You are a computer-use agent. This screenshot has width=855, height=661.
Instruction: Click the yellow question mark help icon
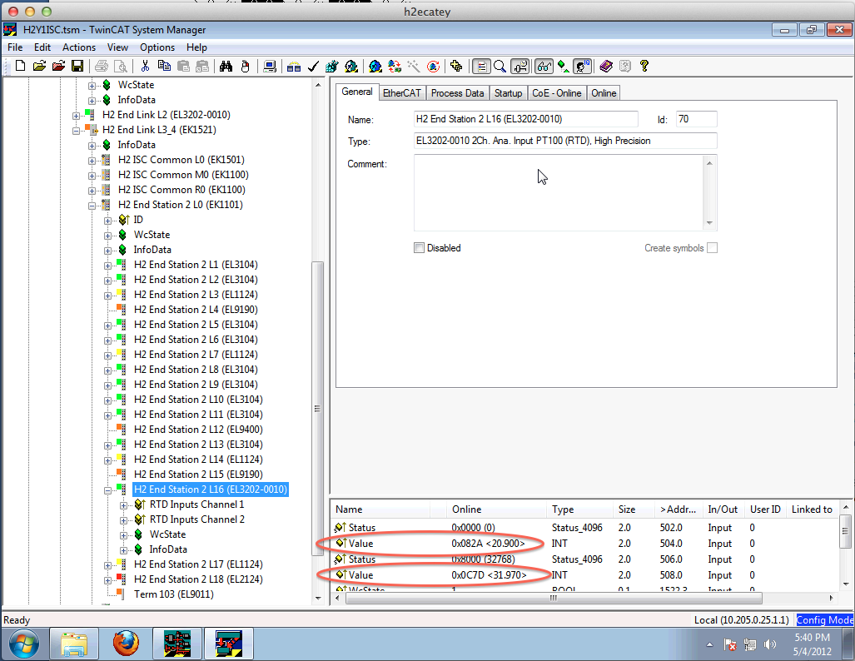644,66
